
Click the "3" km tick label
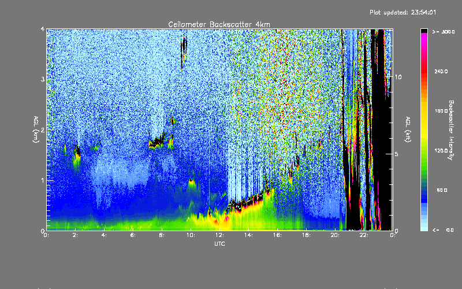(43, 79)
